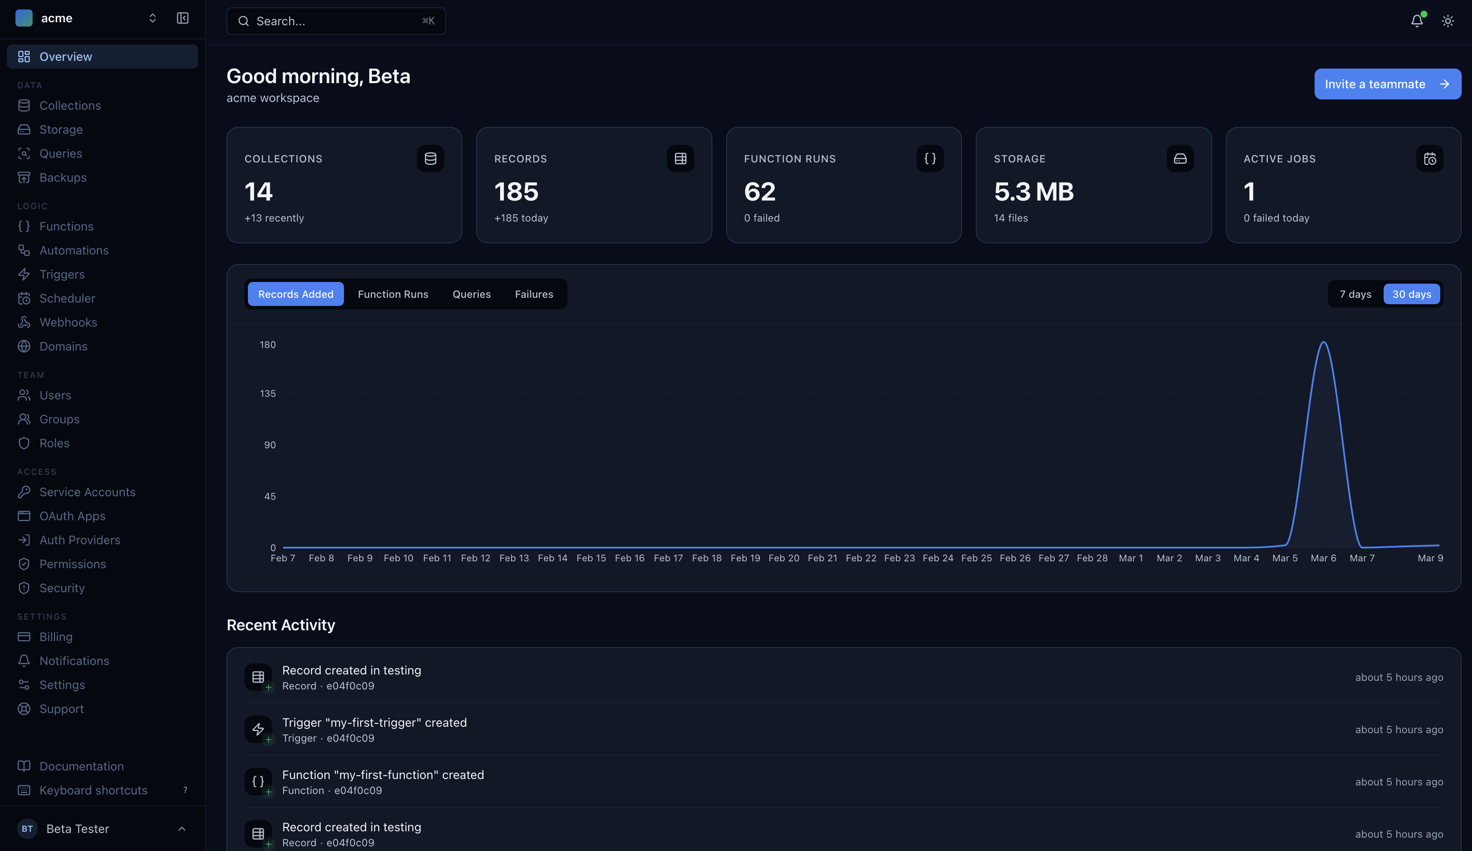Viewport: 1472px width, 851px height.
Task: Open the Scheduler from the sidebar
Action: click(x=66, y=298)
